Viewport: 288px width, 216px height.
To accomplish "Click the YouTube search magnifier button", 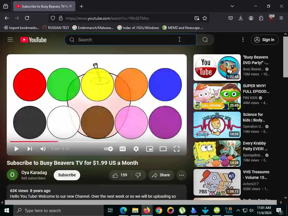I will [x=205, y=40].
